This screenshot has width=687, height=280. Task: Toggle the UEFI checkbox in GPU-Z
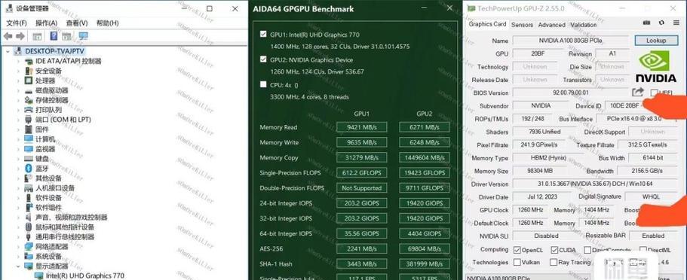click(655, 93)
